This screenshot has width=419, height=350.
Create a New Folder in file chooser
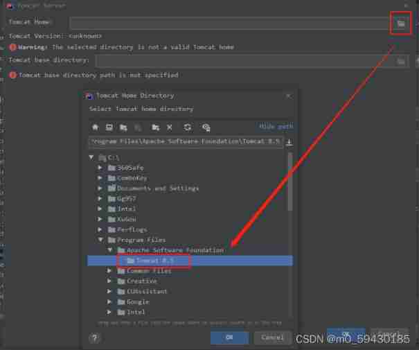coord(156,128)
